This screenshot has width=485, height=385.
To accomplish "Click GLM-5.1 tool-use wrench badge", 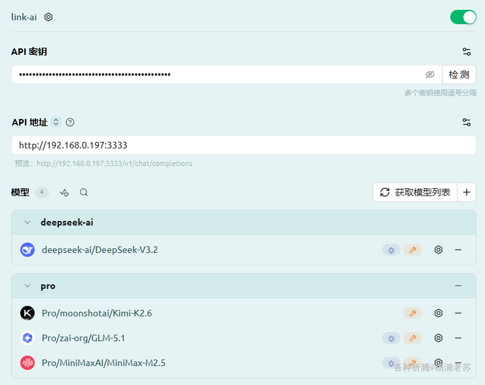I will point(412,338).
